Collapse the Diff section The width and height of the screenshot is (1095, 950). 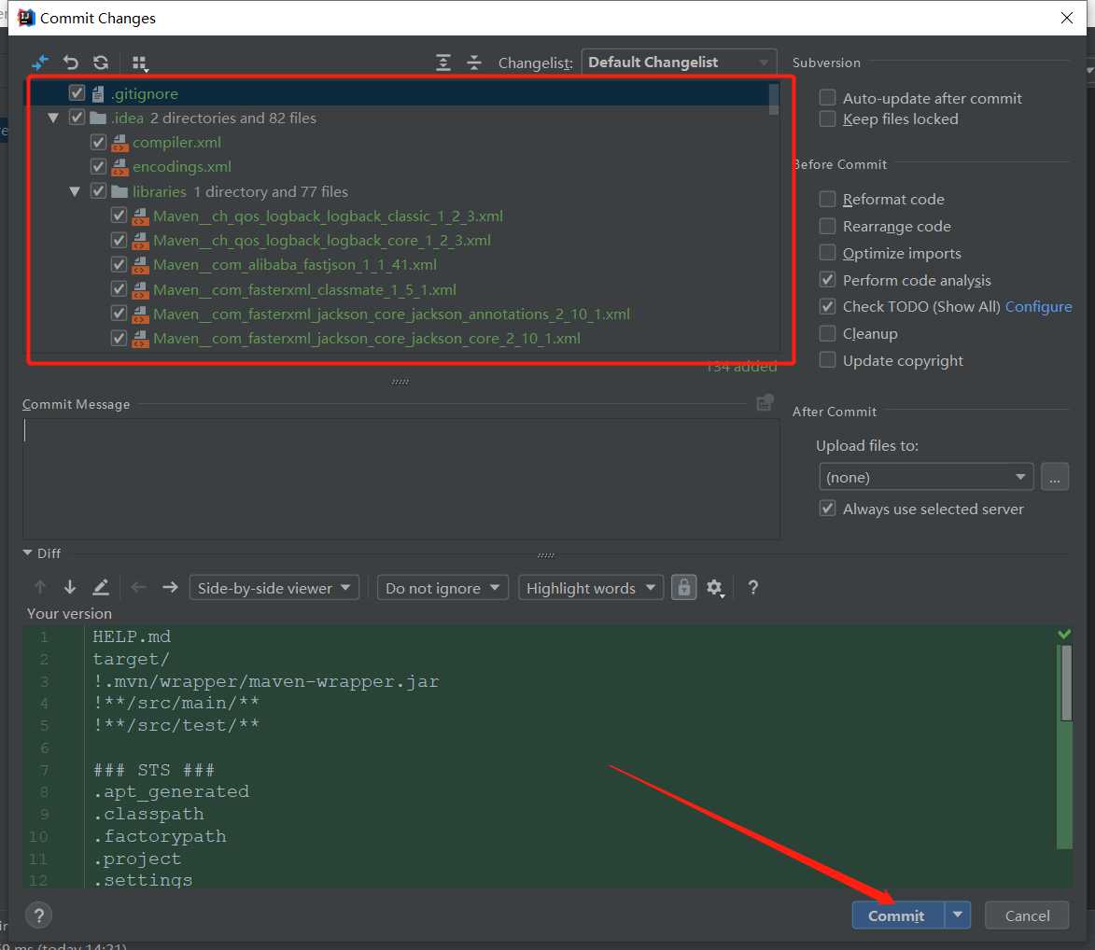coord(27,552)
